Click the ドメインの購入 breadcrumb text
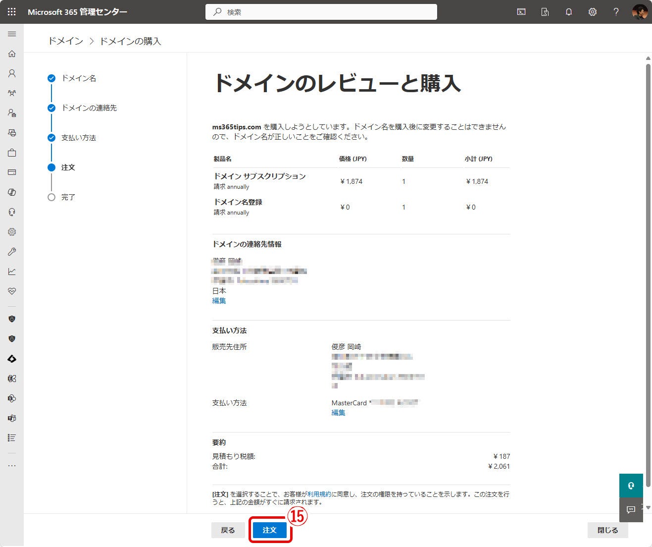Viewport: 652px width, 547px height. [130, 41]
